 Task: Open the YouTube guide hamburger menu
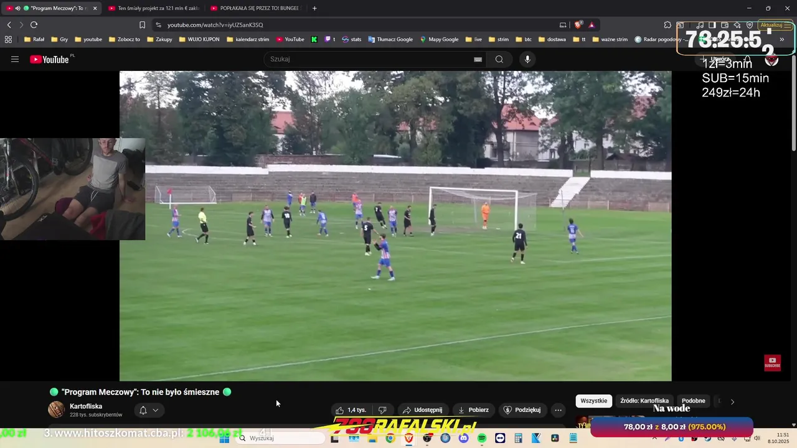click(15, 59)
